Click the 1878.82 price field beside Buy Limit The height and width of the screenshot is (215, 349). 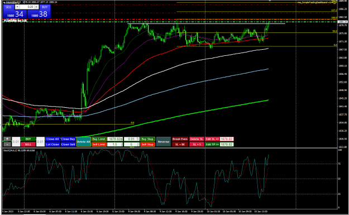click(115, 139)
